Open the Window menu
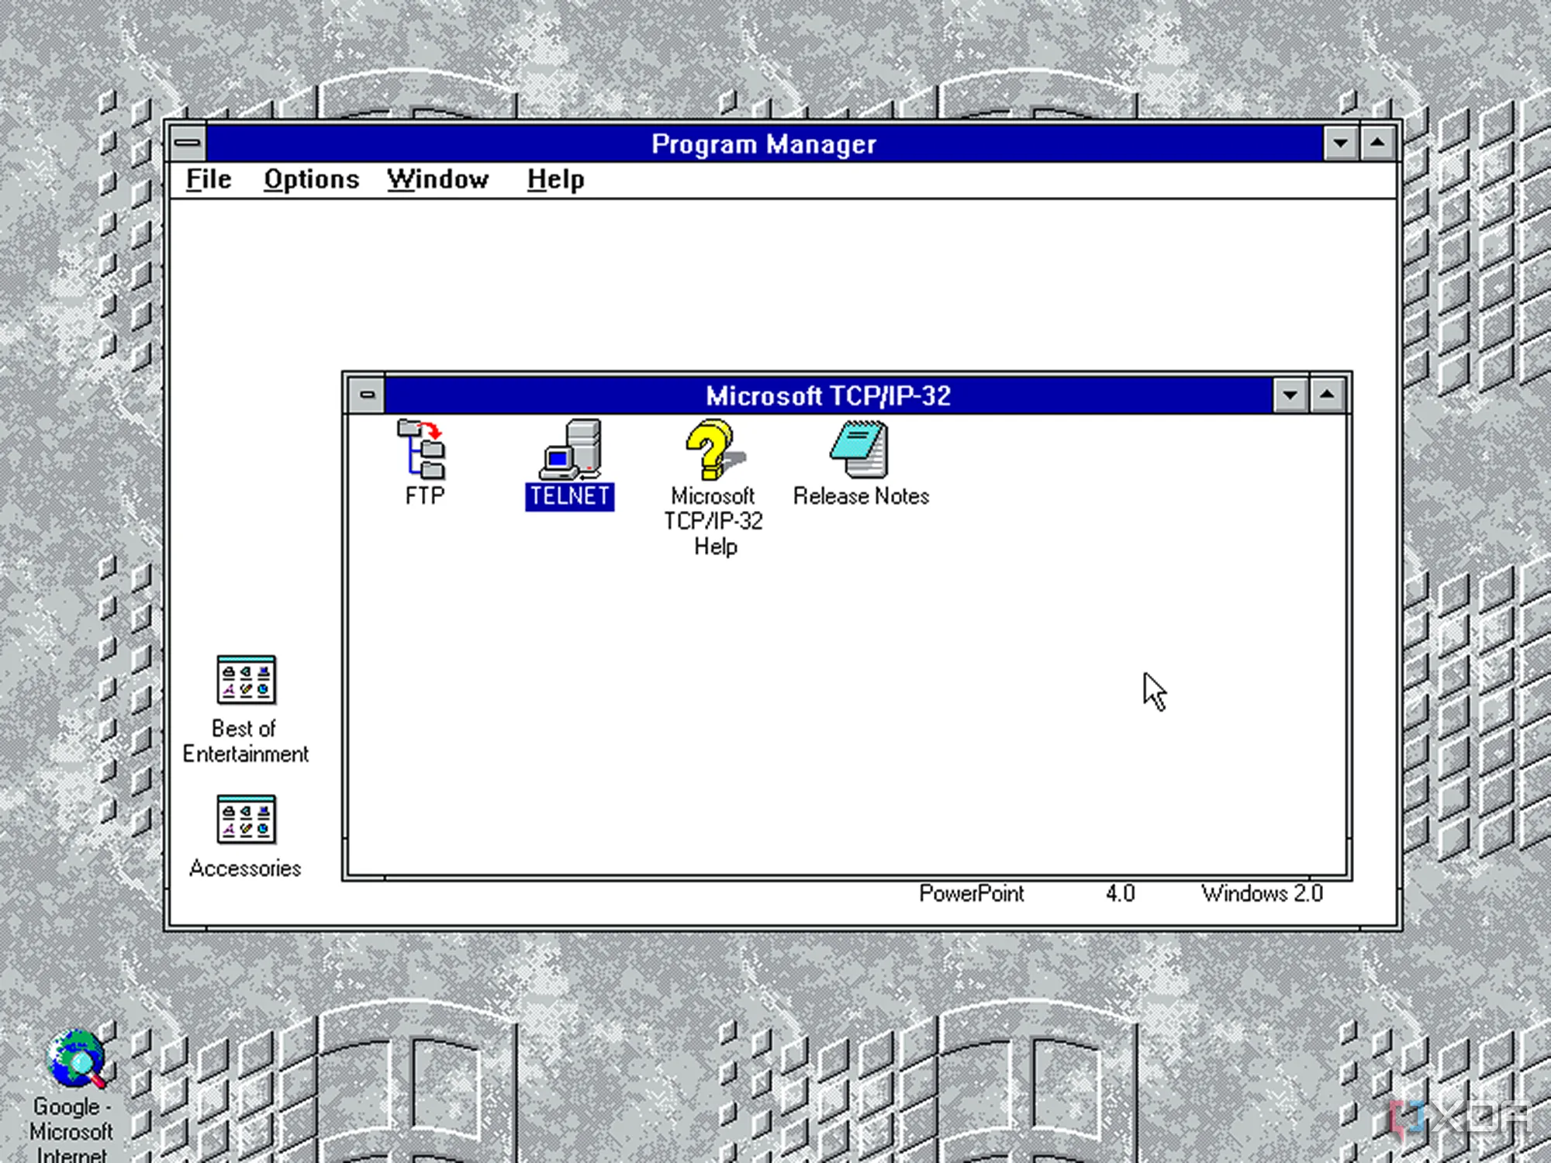 click(x=438, y=180)
